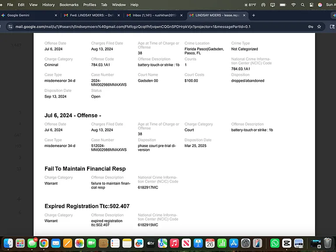Open Messages app with the 46 badge
The height and width of the screenshot is (252, 336).
(32, 243)
